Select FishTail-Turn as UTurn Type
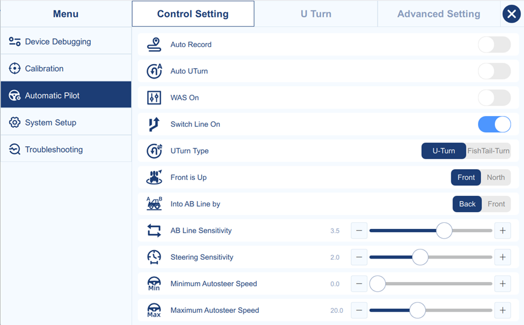Image resolution: width=524 pixels, height=325 pixels. click(488, 150)
